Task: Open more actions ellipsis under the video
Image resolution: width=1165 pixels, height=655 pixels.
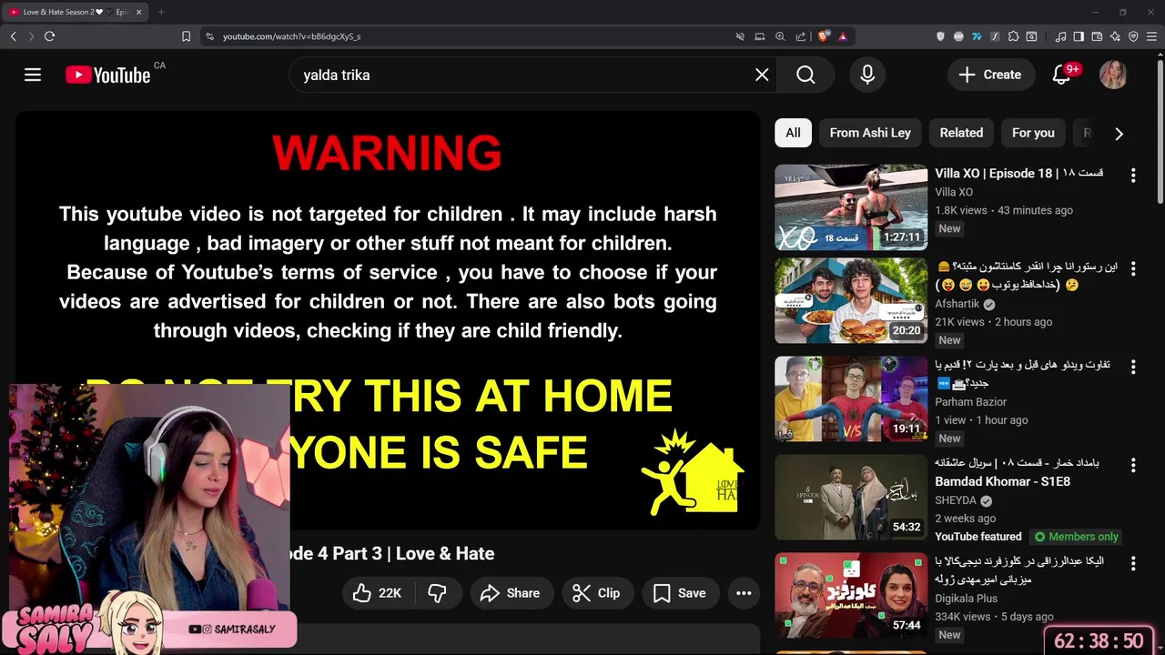Action: click(744, 593)
